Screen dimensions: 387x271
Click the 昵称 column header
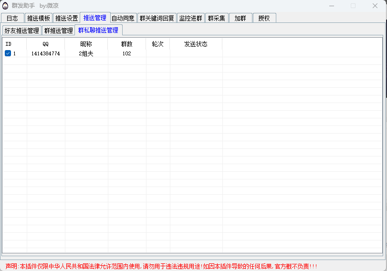(x=86, y=44)
